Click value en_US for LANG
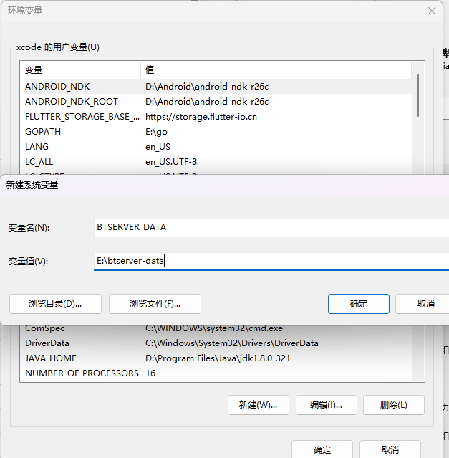This screenshot has height=458, width=449. (158, 147)
